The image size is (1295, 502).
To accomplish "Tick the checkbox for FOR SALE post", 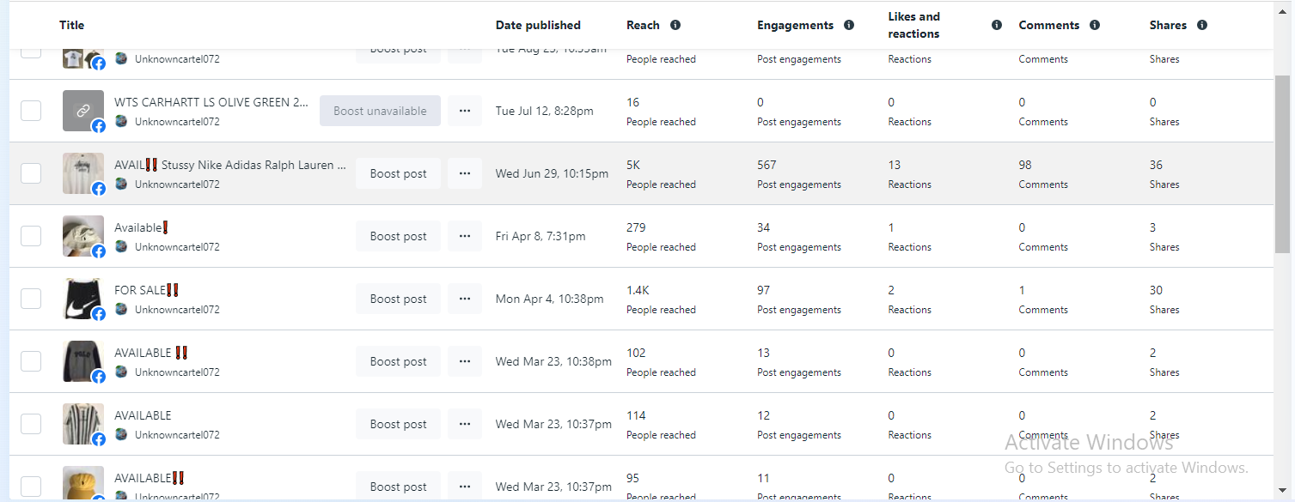I will point(31,299).
